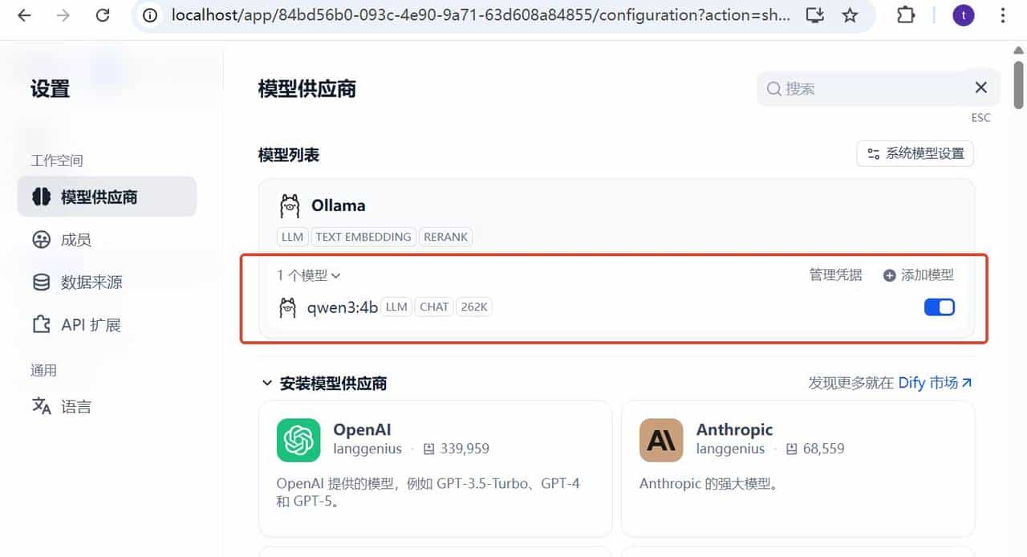This screenshot has height=557, width=1027.
Task: Open 管理凭据 for Ollama
Action: pos(835,275)
